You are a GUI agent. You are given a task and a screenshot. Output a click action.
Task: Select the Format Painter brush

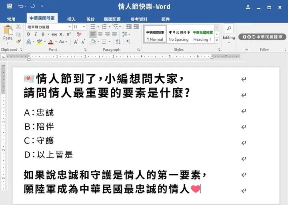18,42
